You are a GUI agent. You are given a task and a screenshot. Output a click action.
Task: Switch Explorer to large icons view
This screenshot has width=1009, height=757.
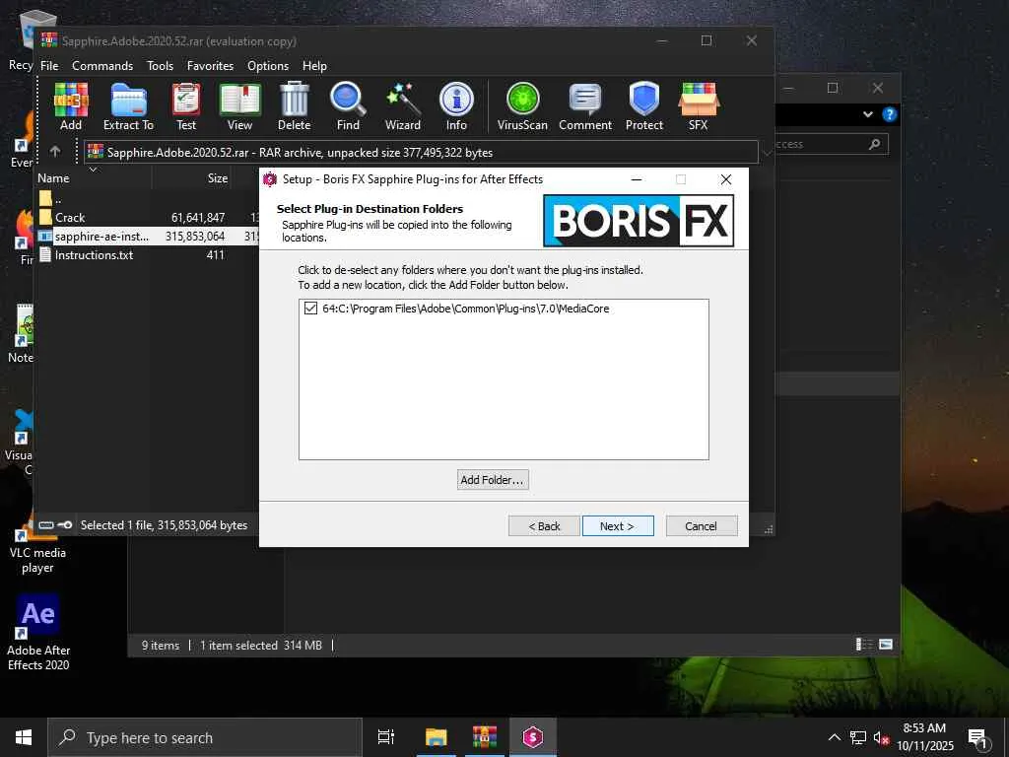(x=886, y=645)
